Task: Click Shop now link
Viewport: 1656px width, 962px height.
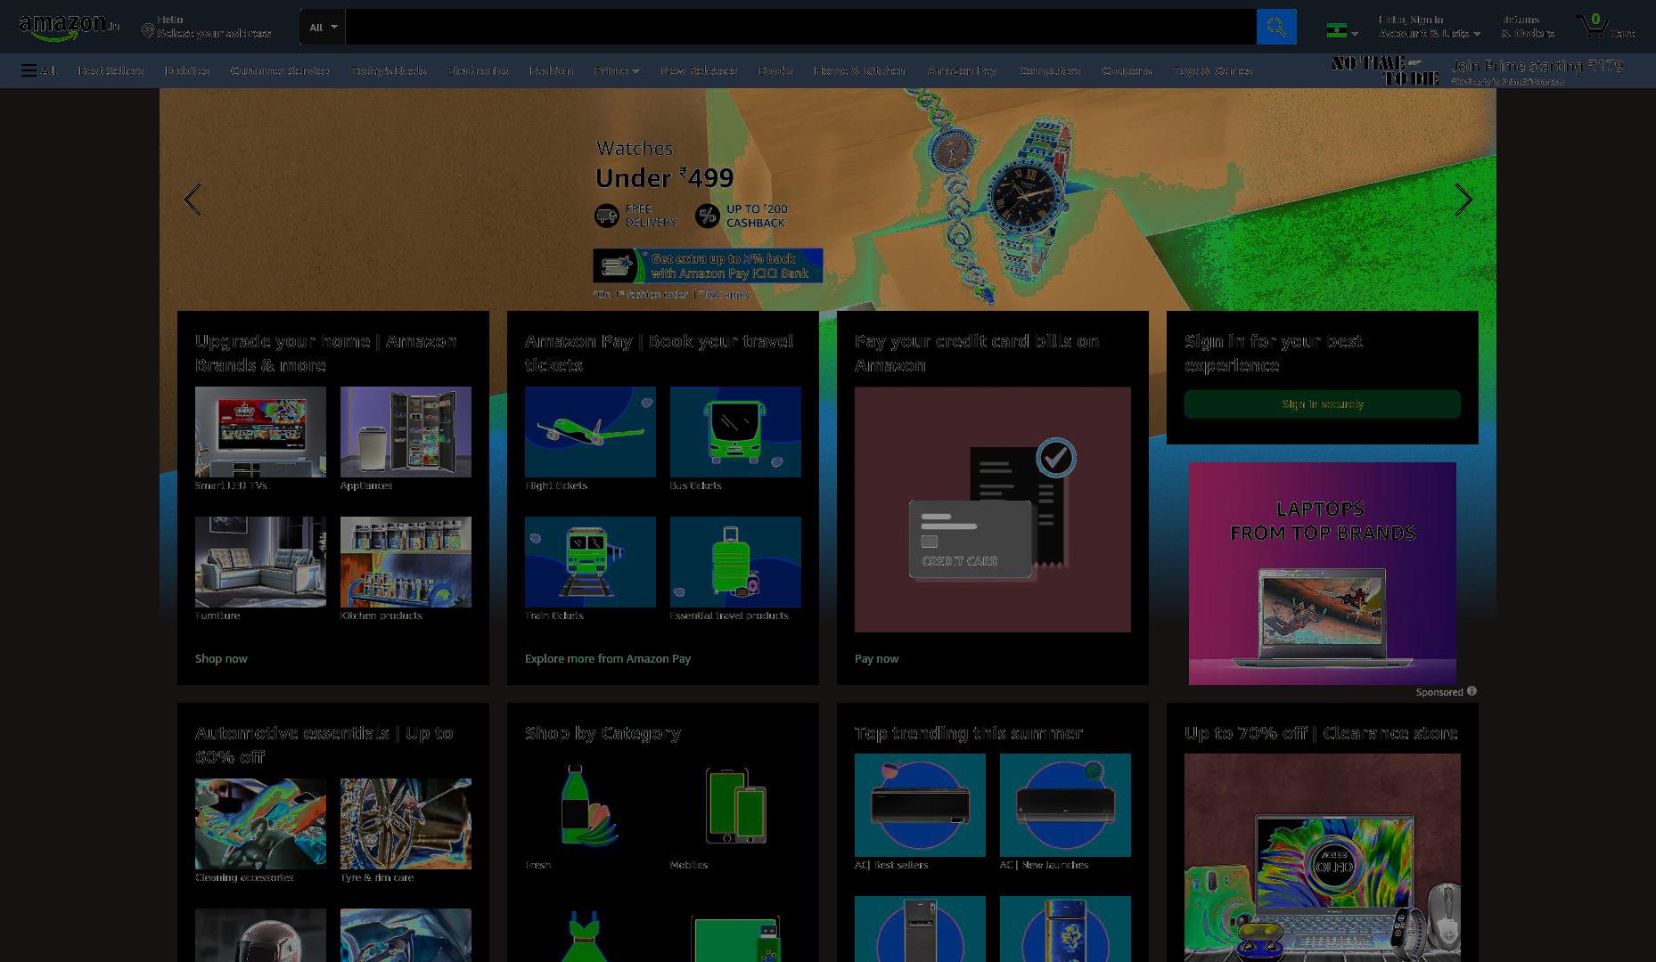Action: [221, 658]
